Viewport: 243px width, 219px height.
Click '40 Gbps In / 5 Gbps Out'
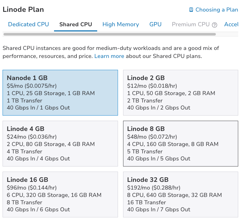pyautogui.click(x=159, y=158)
